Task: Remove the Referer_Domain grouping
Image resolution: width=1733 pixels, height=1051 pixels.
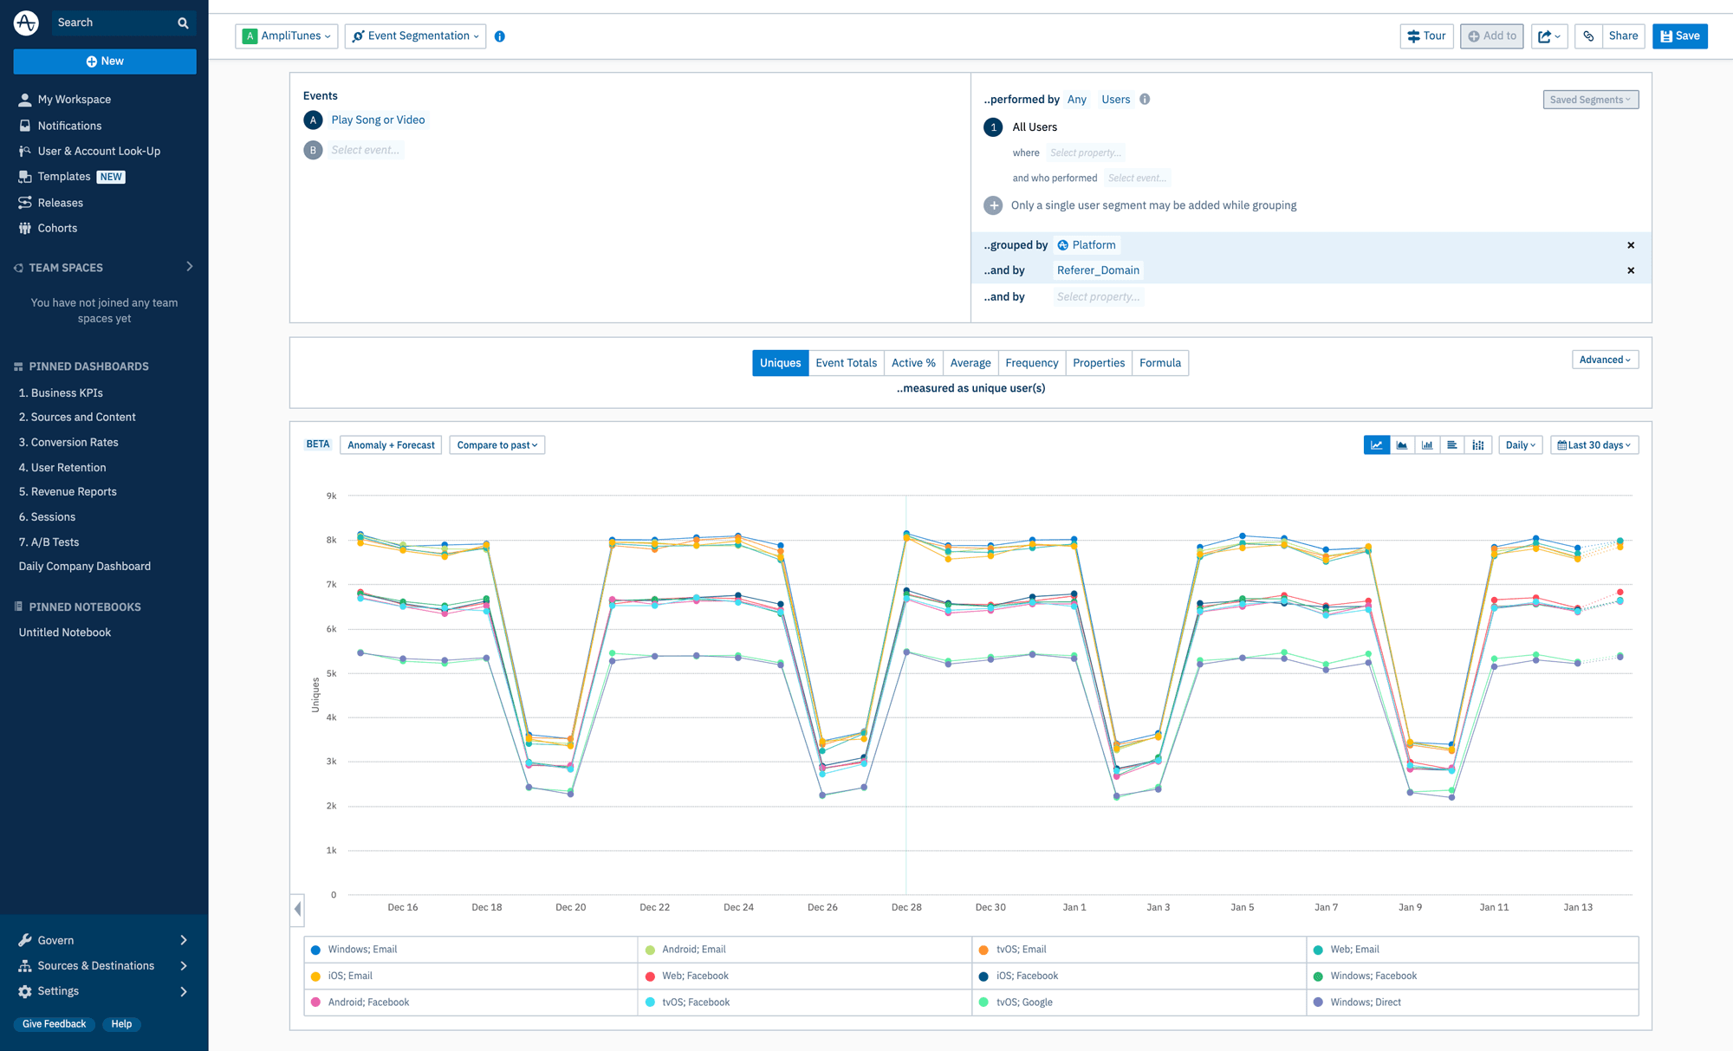Action: pos(1630,270)
